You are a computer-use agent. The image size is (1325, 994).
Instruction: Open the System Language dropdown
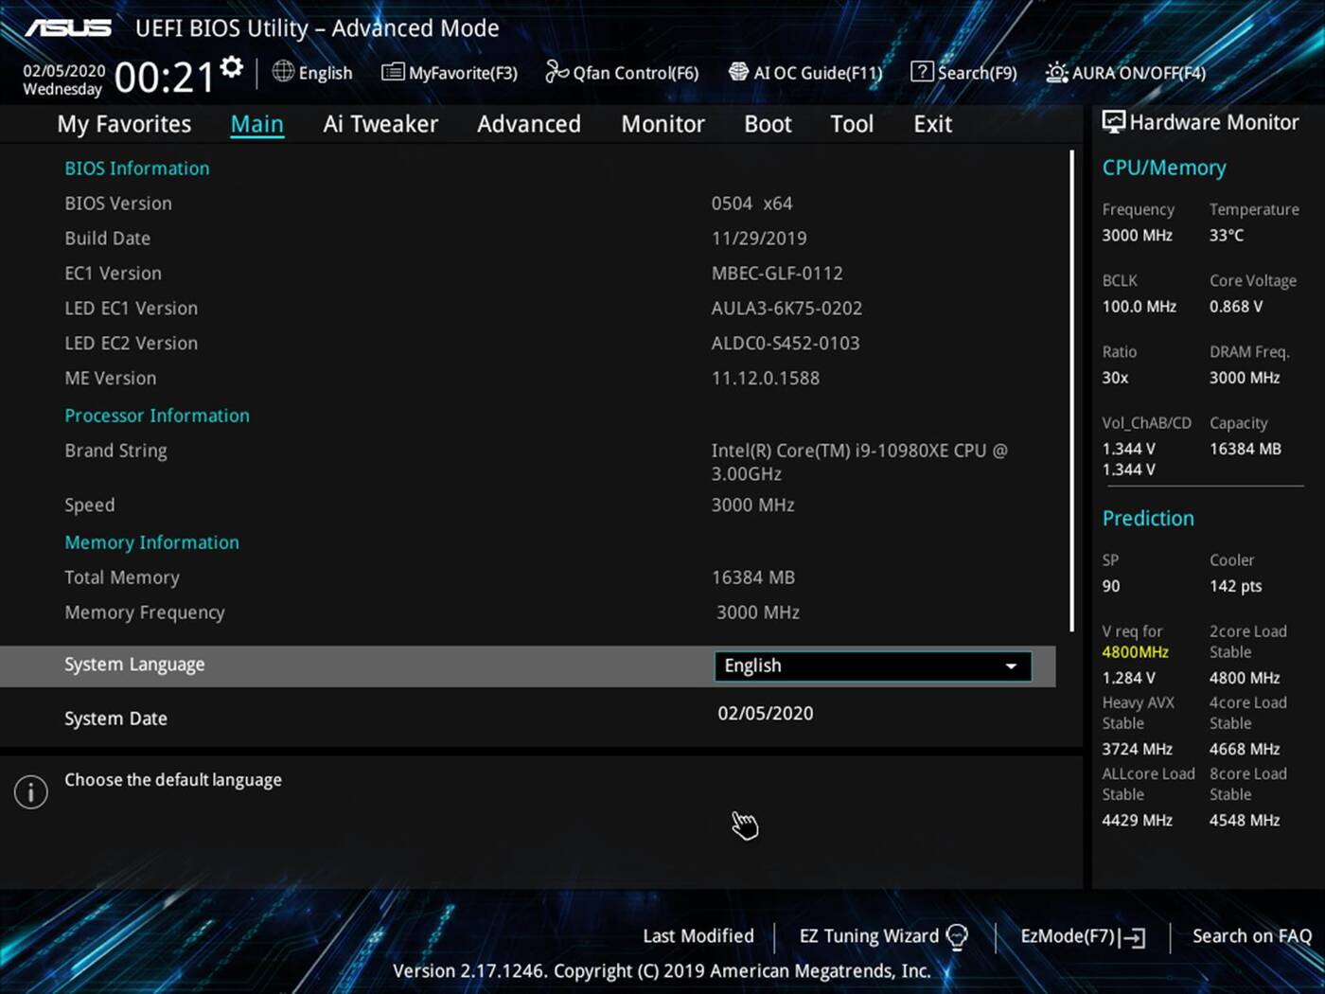point(871,666)
